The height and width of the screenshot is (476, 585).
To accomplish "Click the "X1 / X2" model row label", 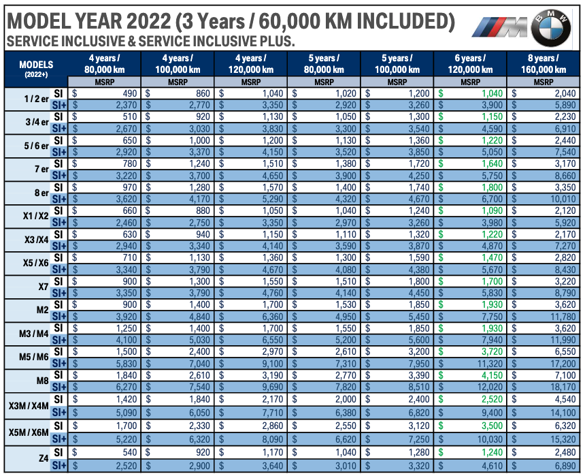I will (36, 217).
